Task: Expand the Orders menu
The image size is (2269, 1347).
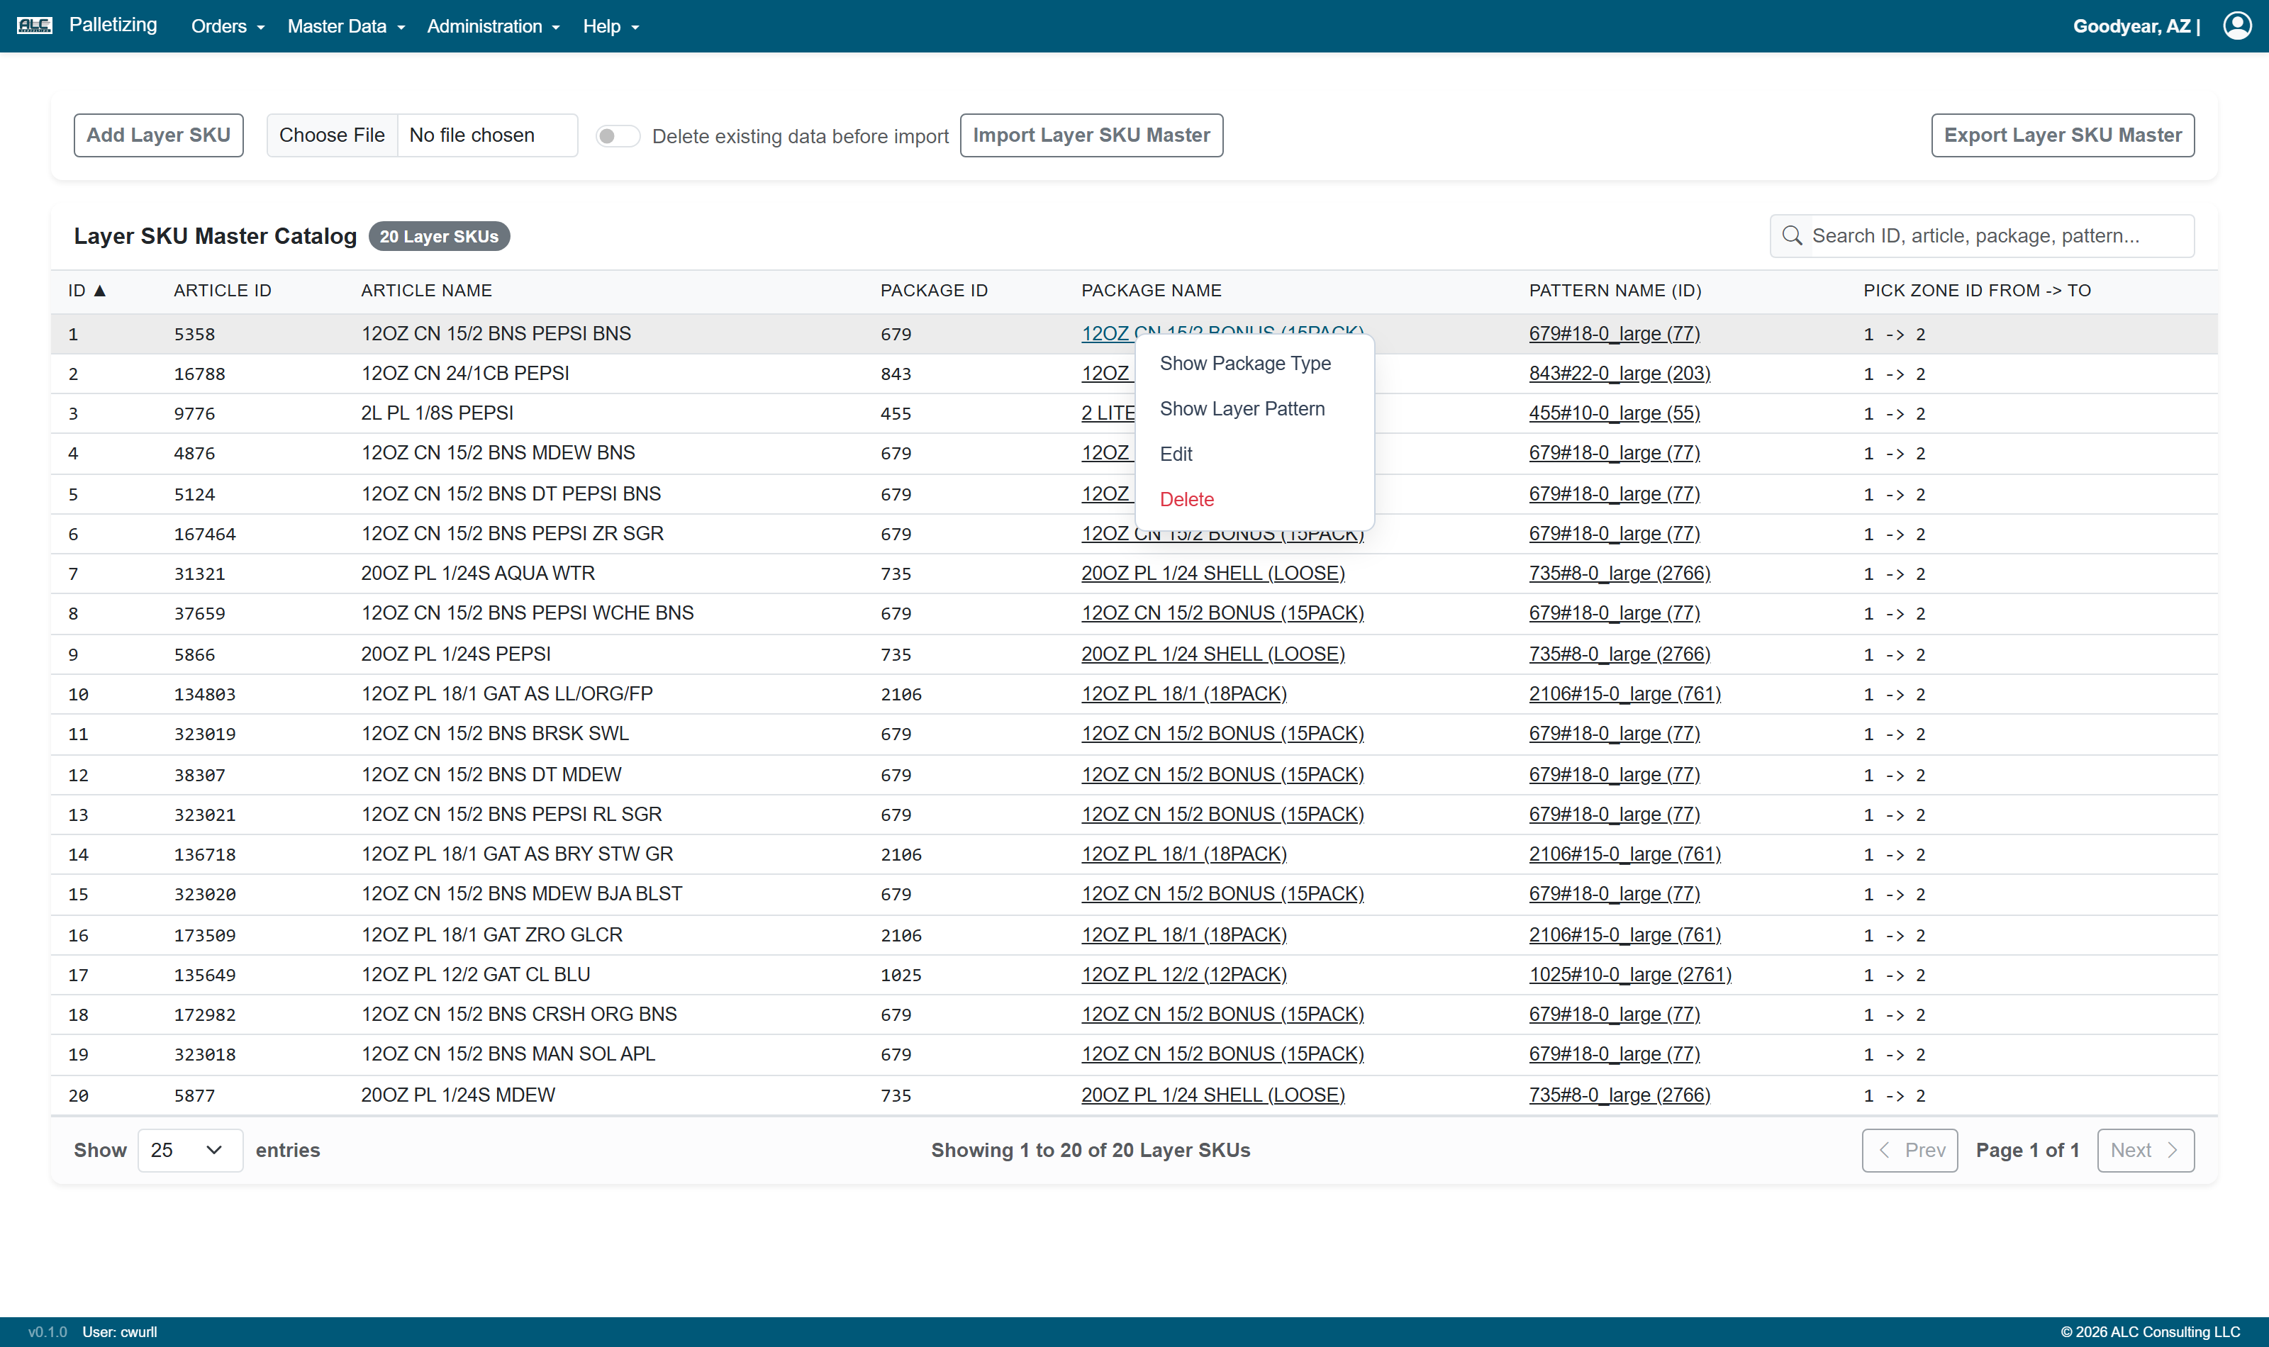Action: pyautogui.click(x=228, y=26)
